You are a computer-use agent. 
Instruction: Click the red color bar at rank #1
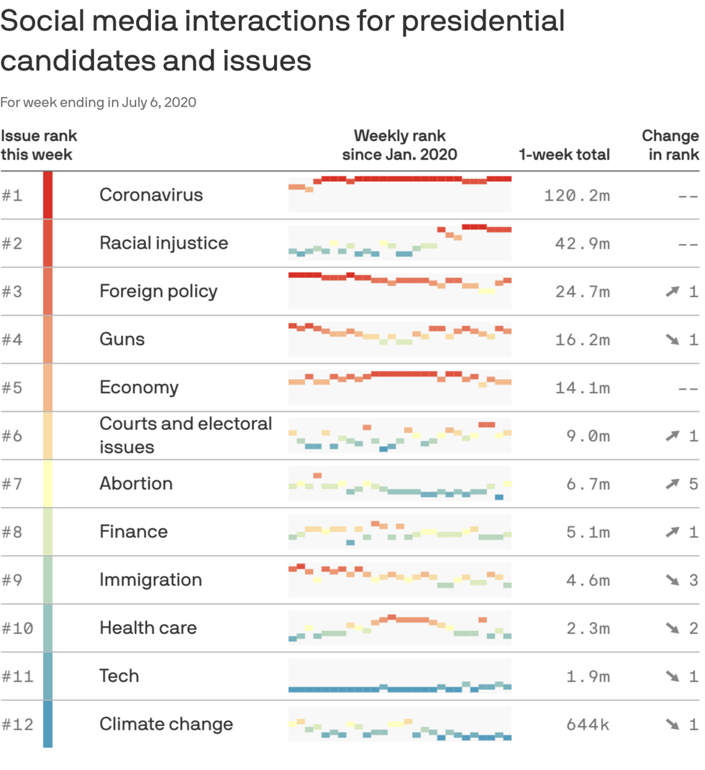pos(47,194)
